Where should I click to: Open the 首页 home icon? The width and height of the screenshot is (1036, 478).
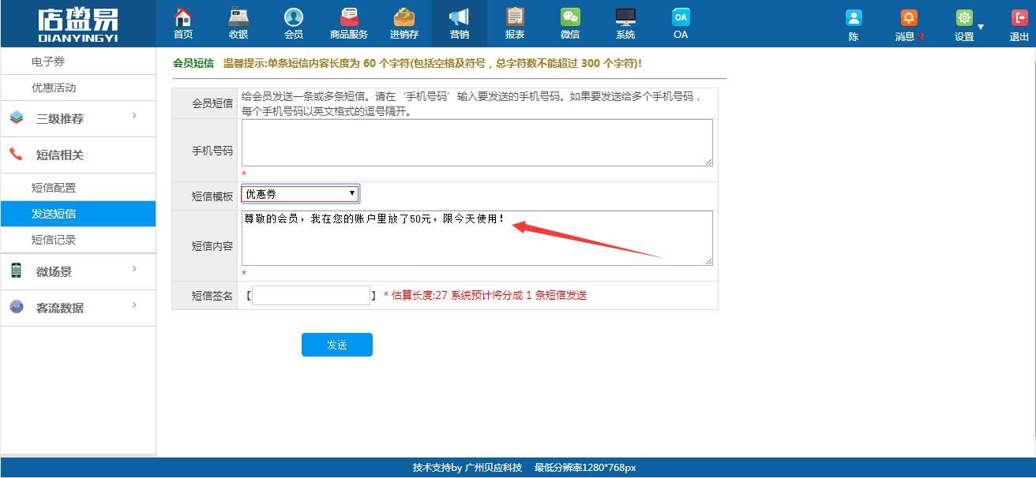click(x=182, y=17)
